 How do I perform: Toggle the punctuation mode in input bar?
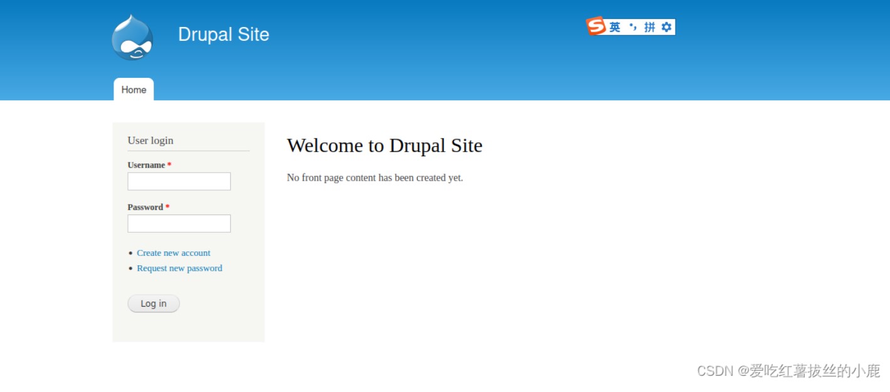[x=633, y=27]
